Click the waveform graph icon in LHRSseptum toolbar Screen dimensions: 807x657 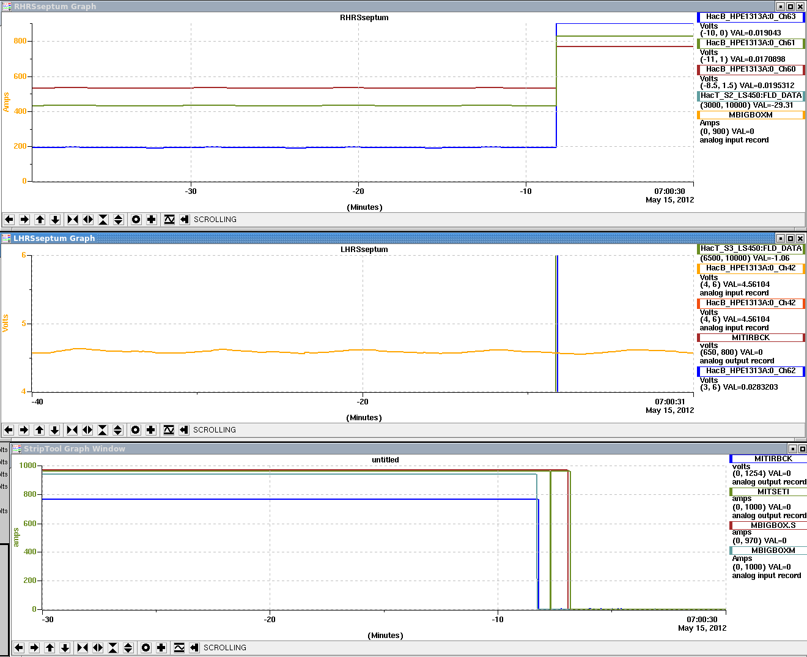pyautogui.click(x=169, y=429)
